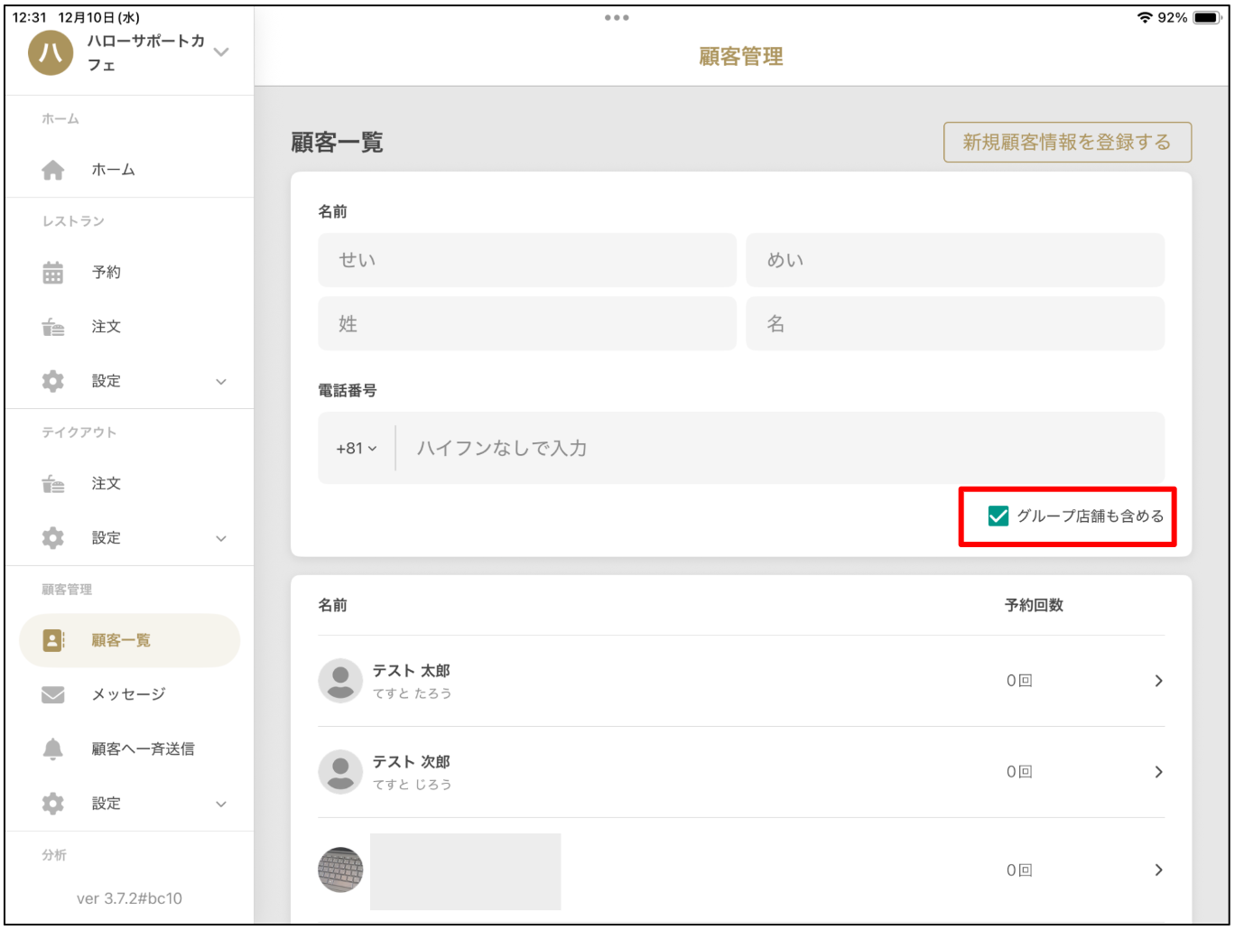Click the せい name search field
Image resolution: width=1235 pixels, height=930 pixels.
point(526,259)
